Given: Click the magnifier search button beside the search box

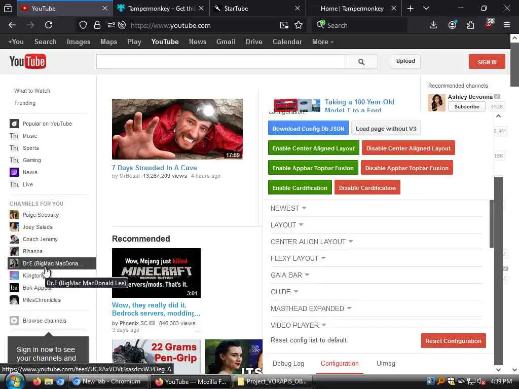Looking at the screenshot, I should (361, 62).
